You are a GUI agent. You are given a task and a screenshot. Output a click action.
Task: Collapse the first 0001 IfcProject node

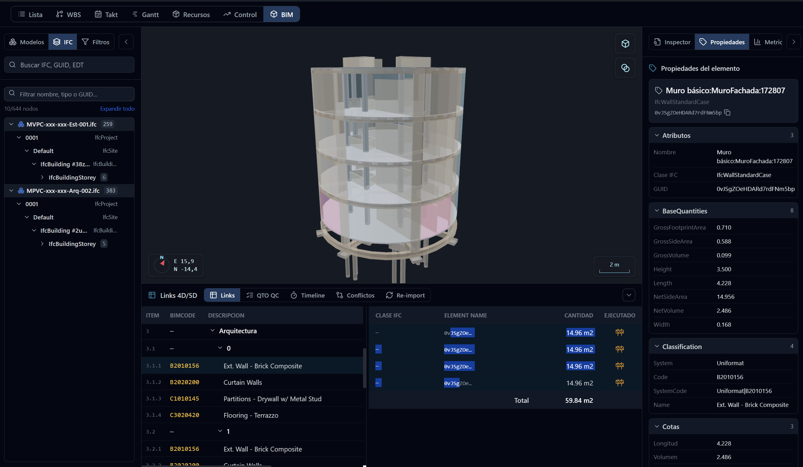19,138
